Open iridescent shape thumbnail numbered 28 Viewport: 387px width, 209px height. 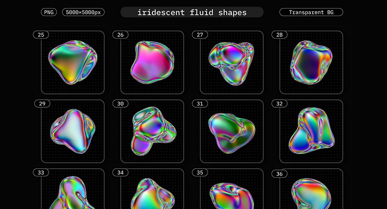311,62
